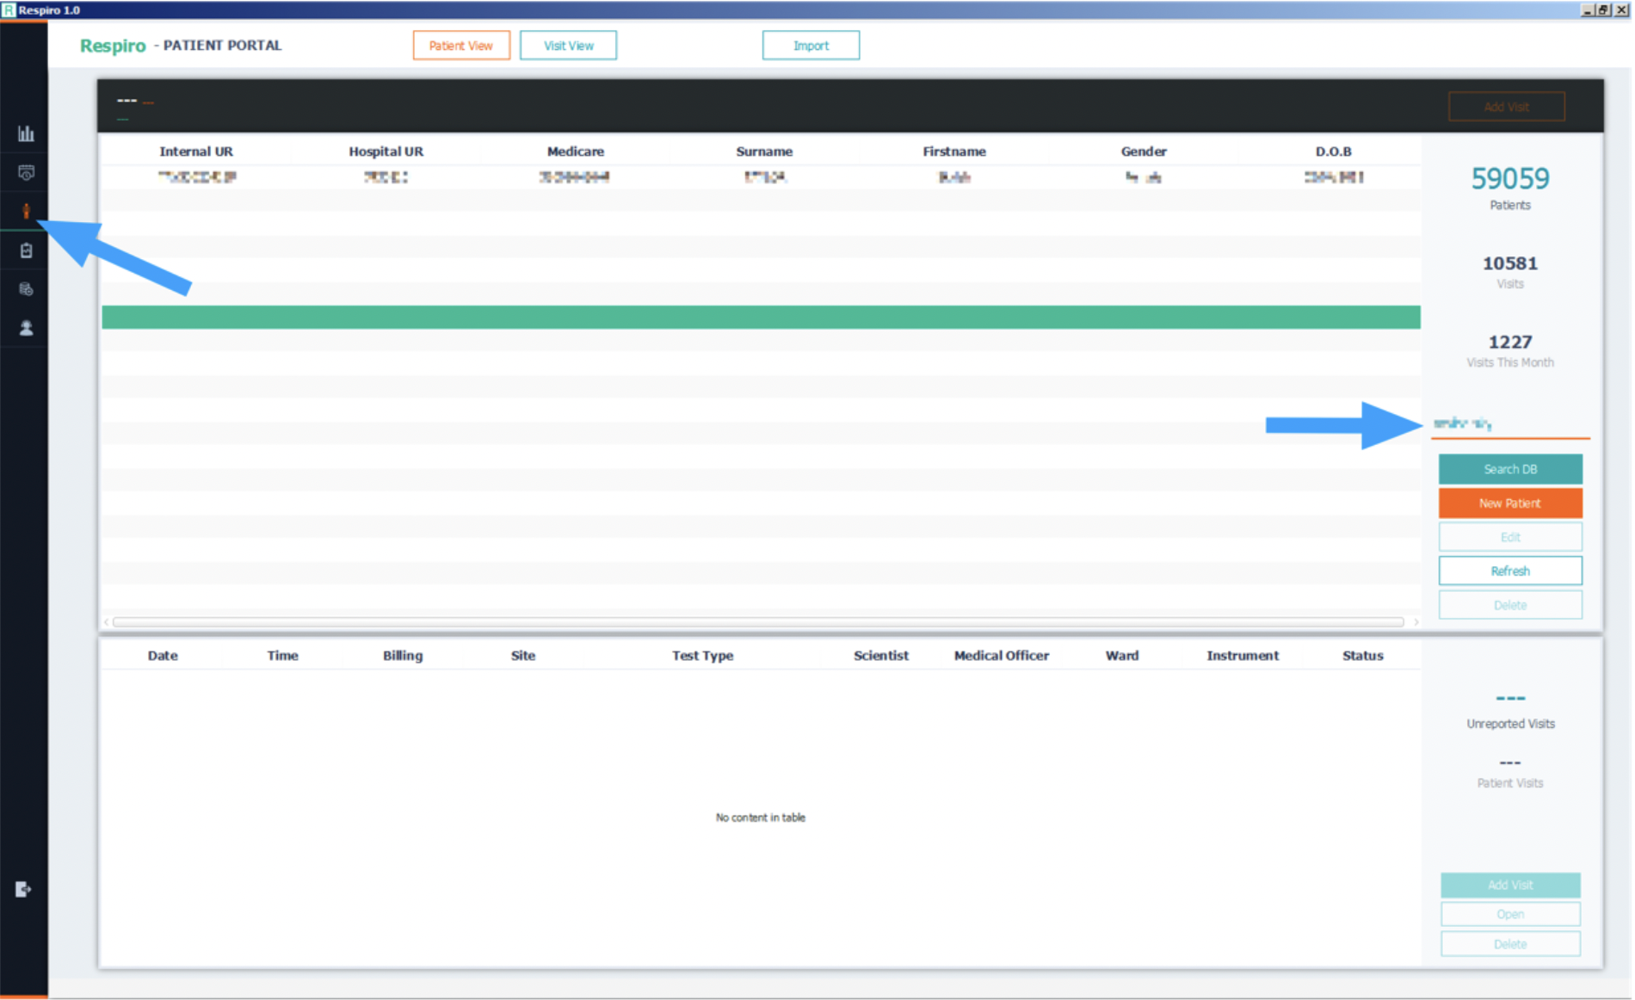Click the Search DB button

[x=1509, y=469]
